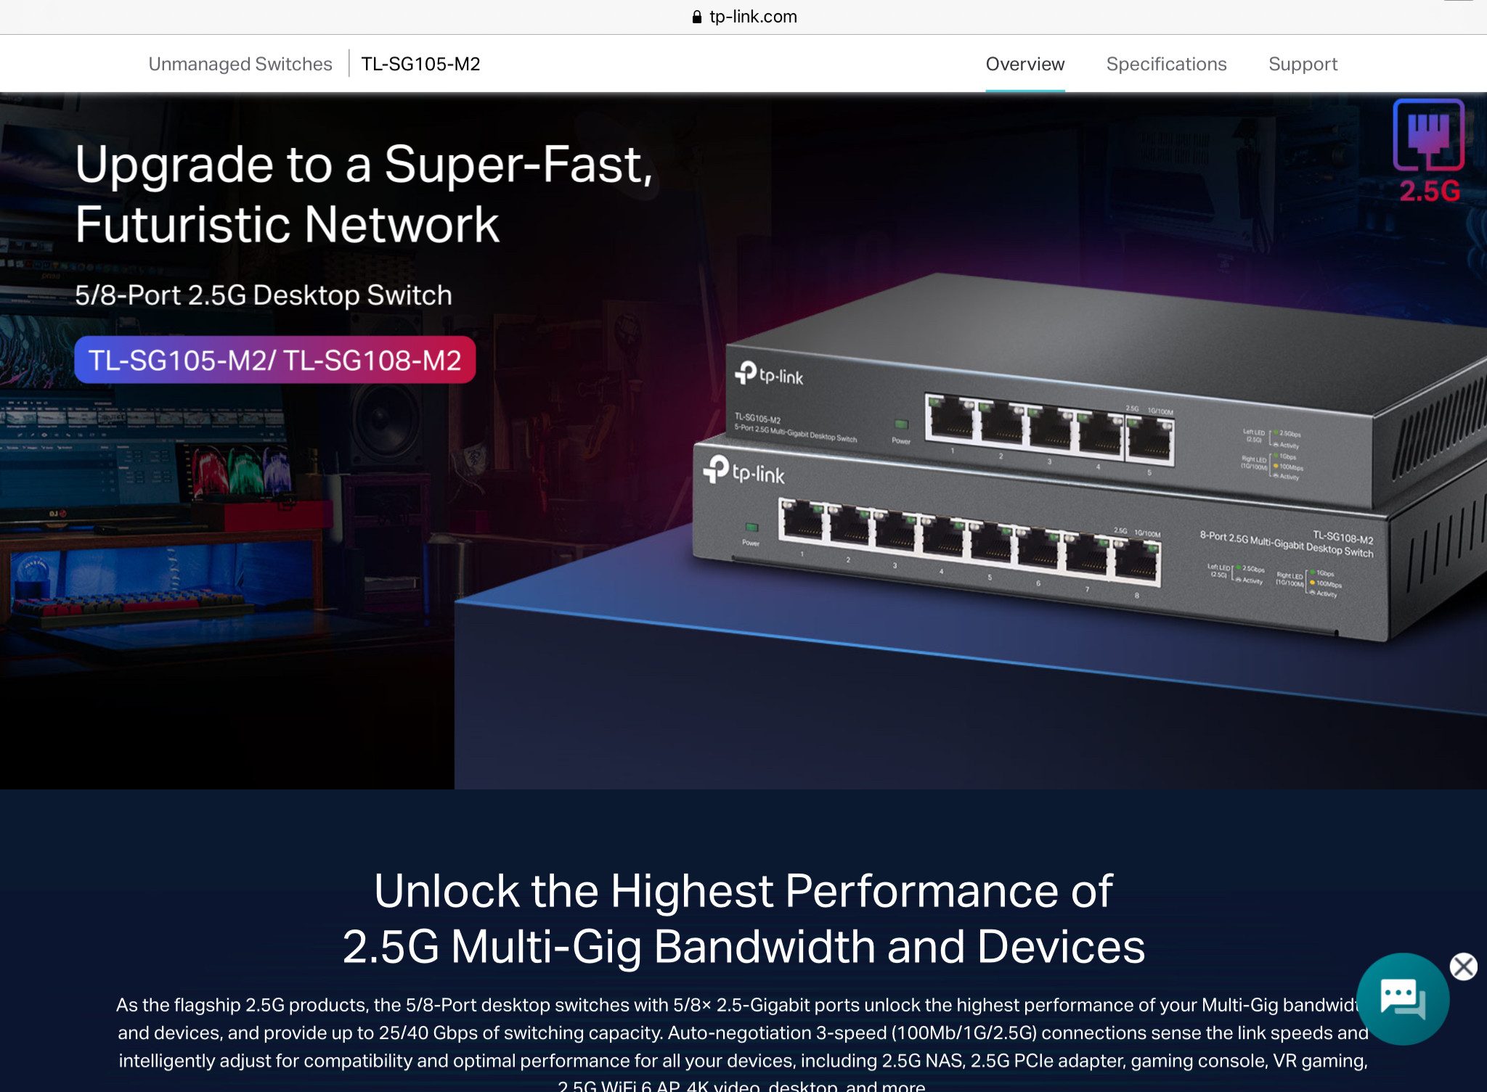The width and height of the screenshot is (1487, 1092).
Task: Open the Support tab
Action: click(1303, 64)
